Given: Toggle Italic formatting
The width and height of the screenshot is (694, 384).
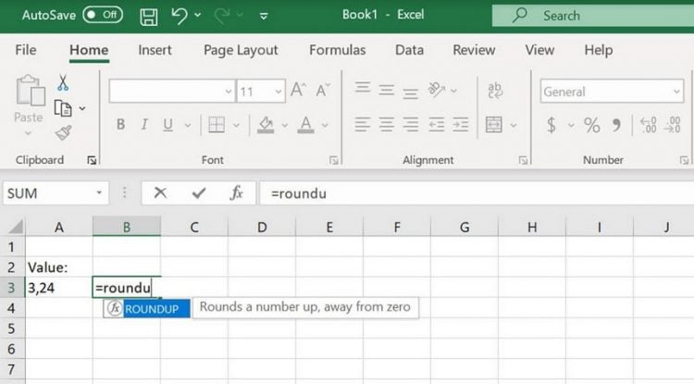Looking at the screenshot, I should [x=143, y=125].
